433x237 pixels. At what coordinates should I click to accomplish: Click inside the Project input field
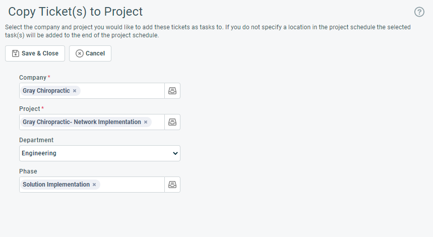click(x=157, y=122)
